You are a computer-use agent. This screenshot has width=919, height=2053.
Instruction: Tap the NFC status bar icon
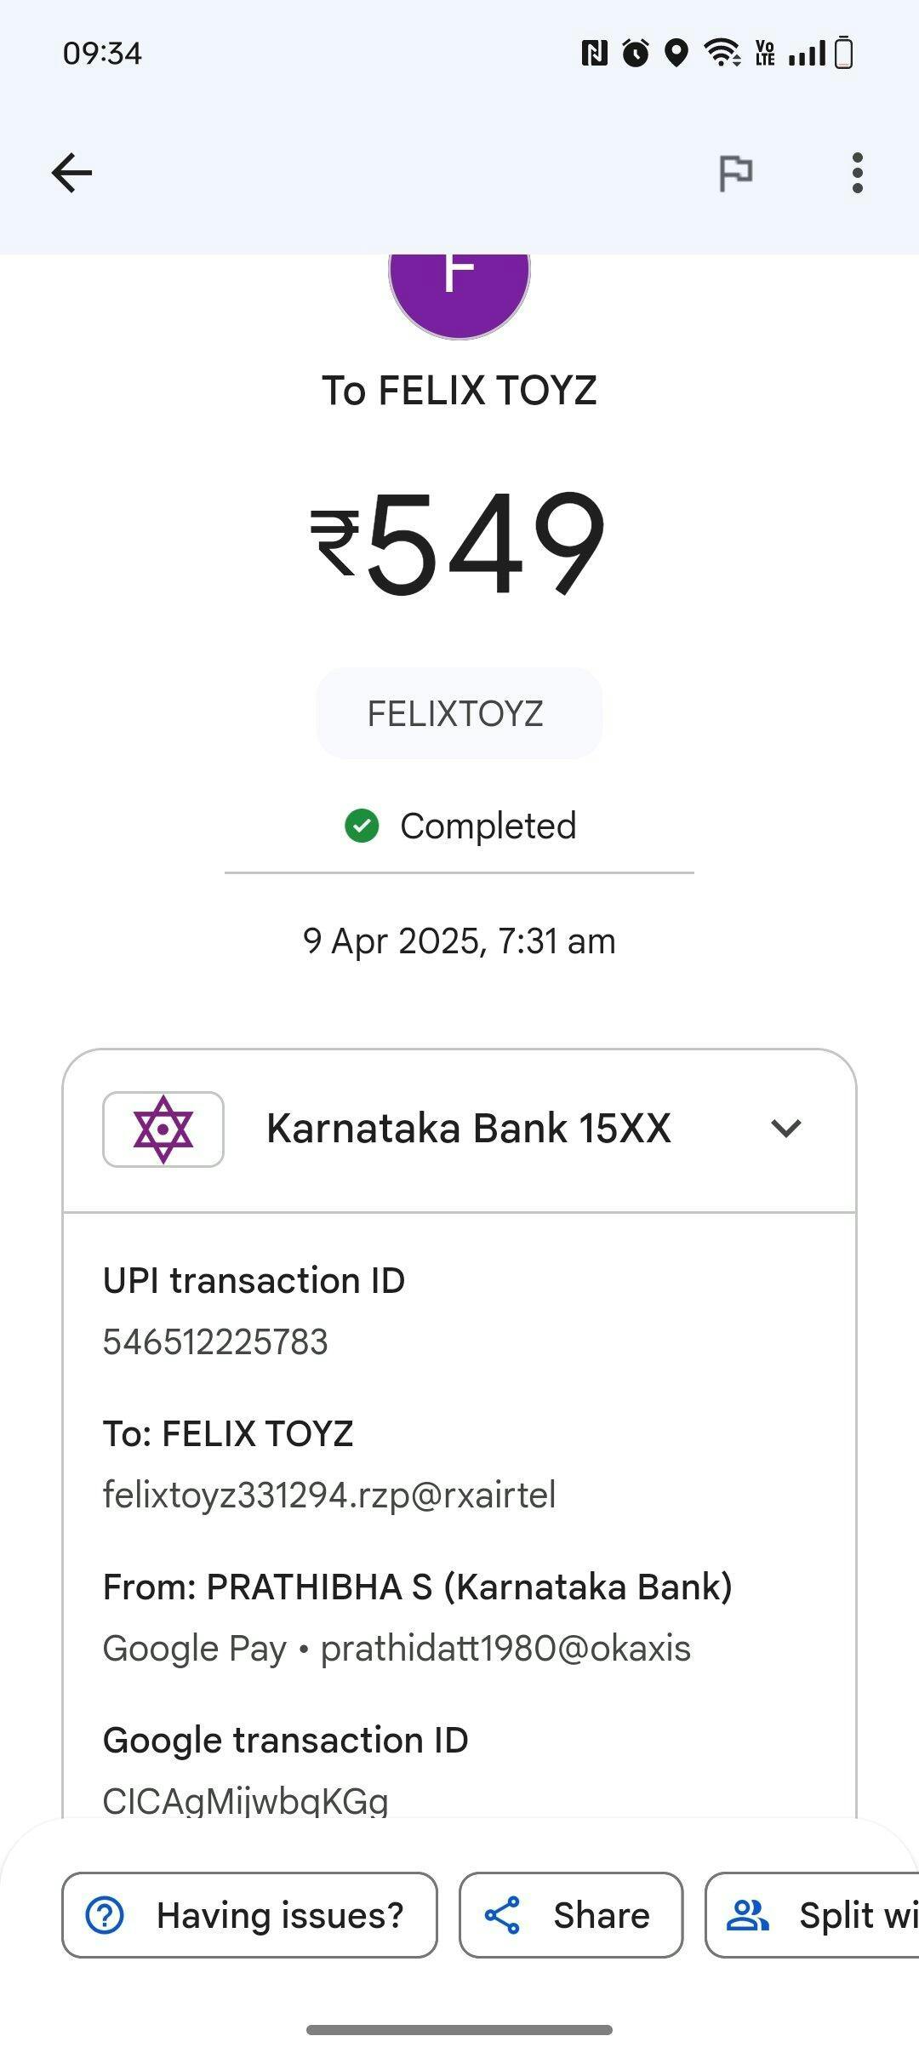click(x=594, y=53)
